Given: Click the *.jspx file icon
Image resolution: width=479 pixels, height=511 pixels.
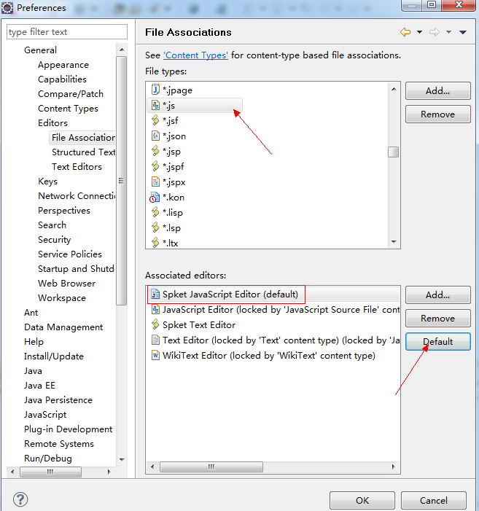Looking at the screenshot, I should coord(155,182).
